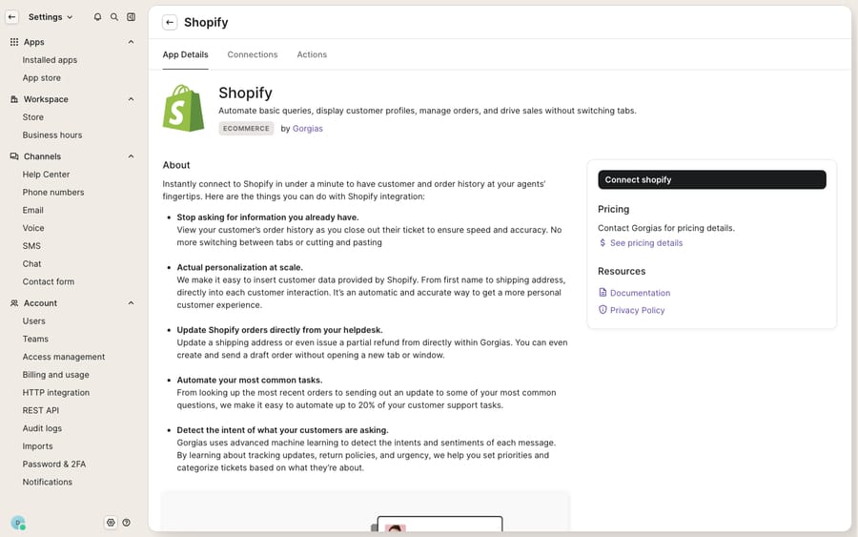Click the Shopify bag logo
Screen dimensions: 858x537
[x=183, y=109]
